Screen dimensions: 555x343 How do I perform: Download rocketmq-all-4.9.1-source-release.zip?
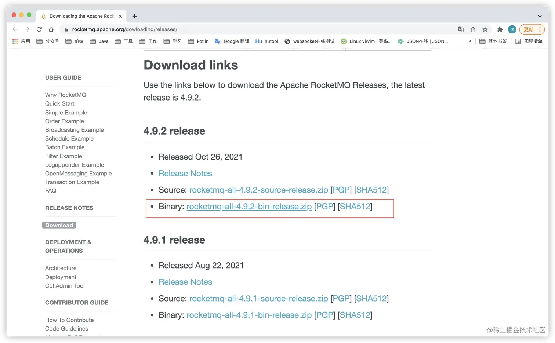coord(259,299)
